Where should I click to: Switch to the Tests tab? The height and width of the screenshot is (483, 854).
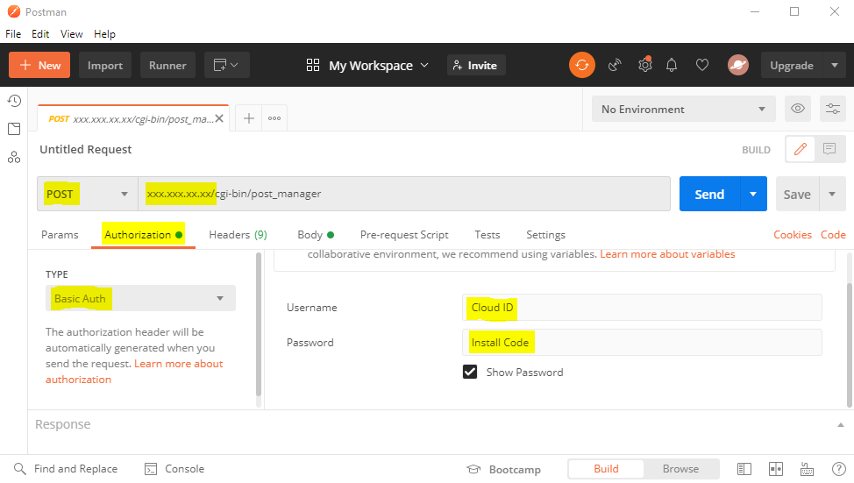(487, 235)
